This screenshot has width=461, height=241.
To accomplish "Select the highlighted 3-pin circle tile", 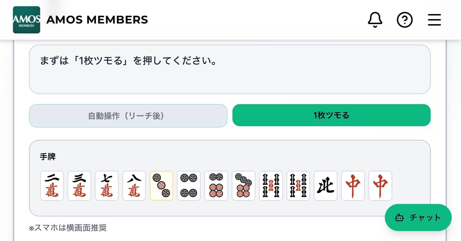I will coord(161,186).
